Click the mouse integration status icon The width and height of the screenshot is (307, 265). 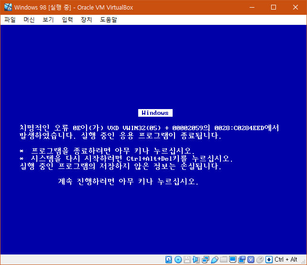tap(260, 260)
